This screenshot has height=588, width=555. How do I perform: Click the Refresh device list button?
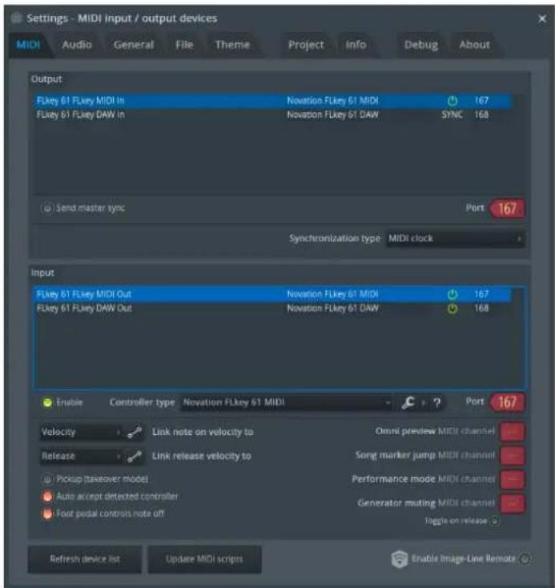pyautogui.click(x=85, y=559)
